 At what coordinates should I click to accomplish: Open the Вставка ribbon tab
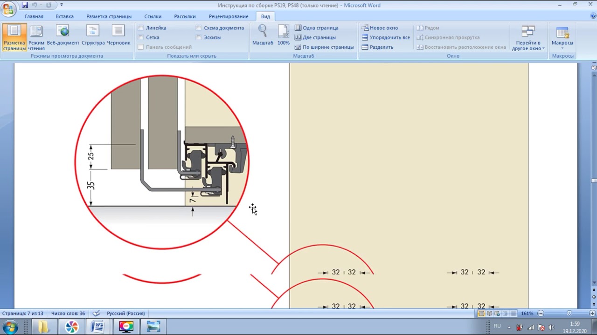[x=64, y=16]
